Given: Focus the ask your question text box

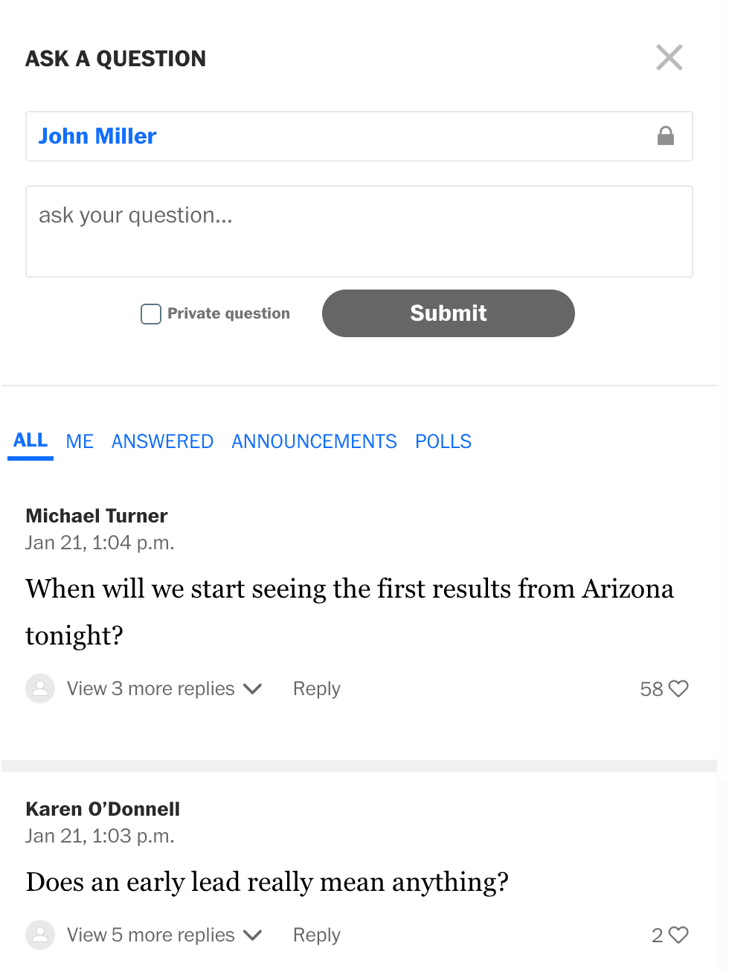Looking at the screenshot, I should click(359, 231).
